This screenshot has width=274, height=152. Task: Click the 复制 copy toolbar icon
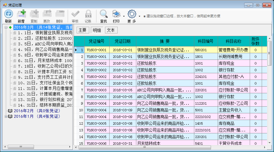coord(34,14)
